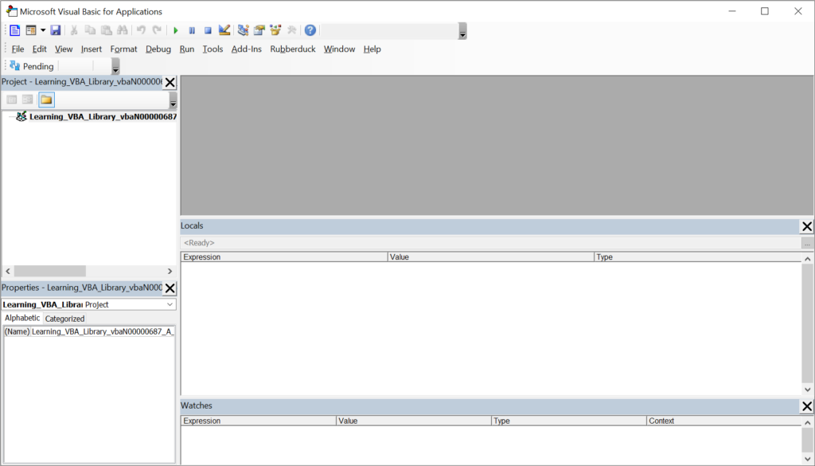
Task: Click Watches Context column header
Action: tap(723, 421)
